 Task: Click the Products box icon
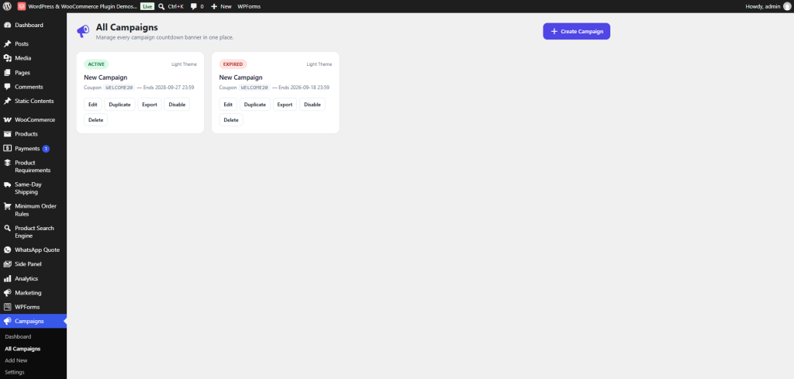coord(7,134)
